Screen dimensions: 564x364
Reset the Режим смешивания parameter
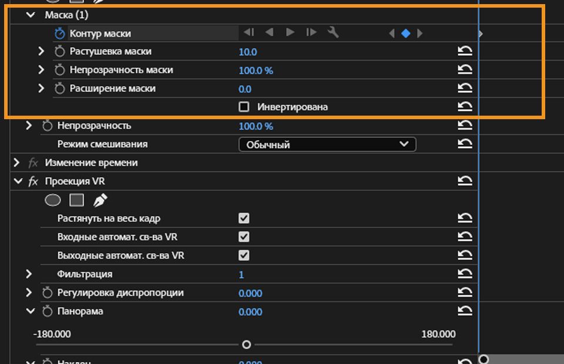pyautogui.click(x=465, y=144)
